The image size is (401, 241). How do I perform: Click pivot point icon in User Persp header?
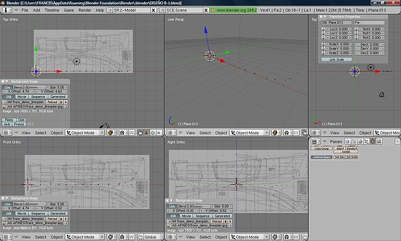click(x=288, y=133)
